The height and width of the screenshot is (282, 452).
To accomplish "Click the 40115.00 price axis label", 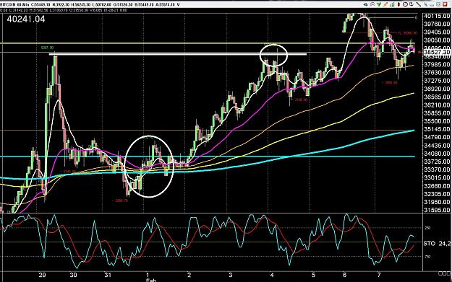I will 437,16.
